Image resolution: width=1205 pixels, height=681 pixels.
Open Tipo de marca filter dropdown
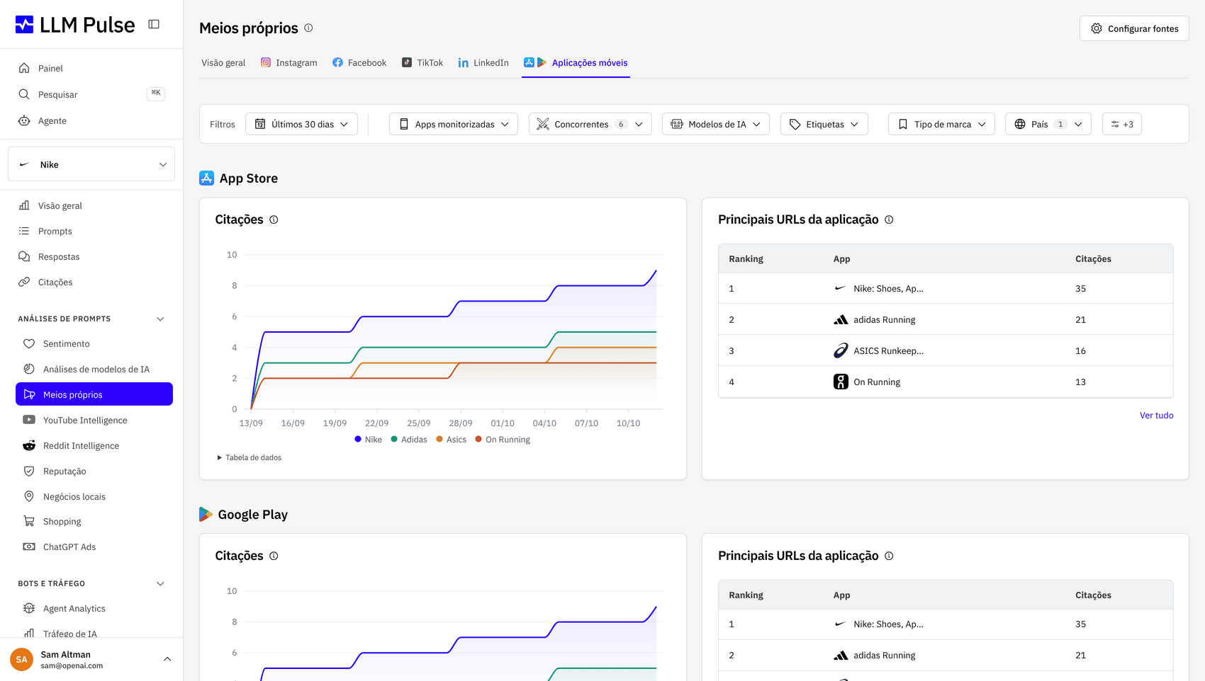pos(941,124)
